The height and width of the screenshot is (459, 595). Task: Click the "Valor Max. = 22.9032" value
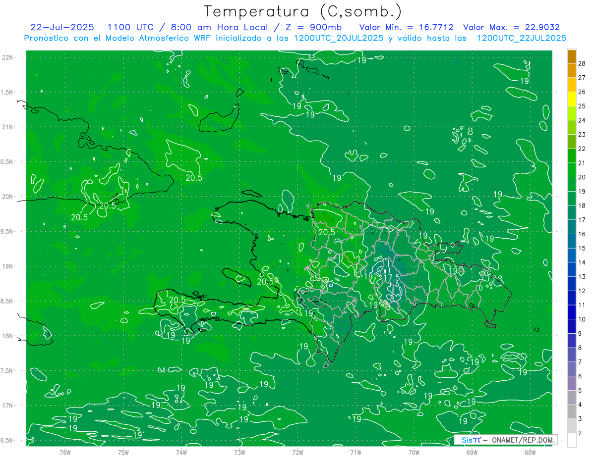point(511,27)
